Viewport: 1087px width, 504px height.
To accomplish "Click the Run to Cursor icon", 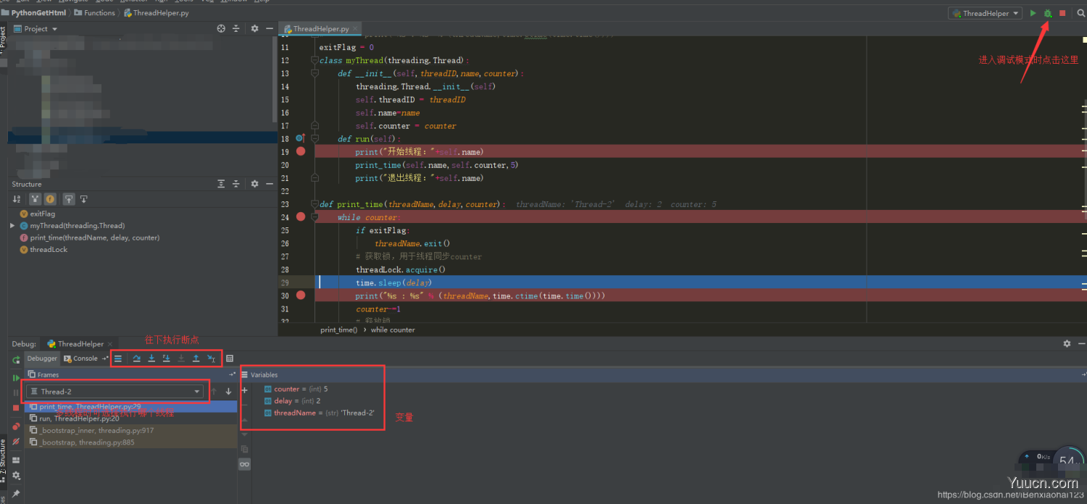I will click(211, 358).
